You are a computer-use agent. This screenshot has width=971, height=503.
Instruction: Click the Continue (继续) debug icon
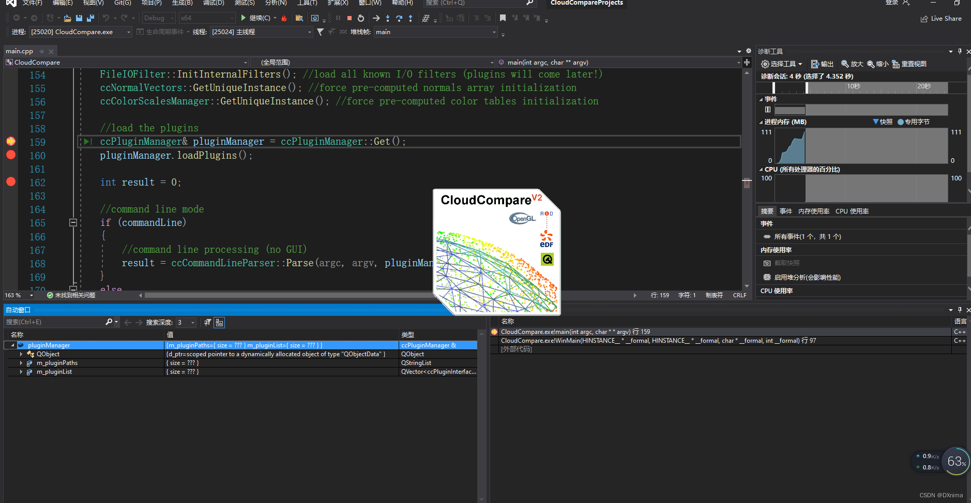(x=243, y=18)
